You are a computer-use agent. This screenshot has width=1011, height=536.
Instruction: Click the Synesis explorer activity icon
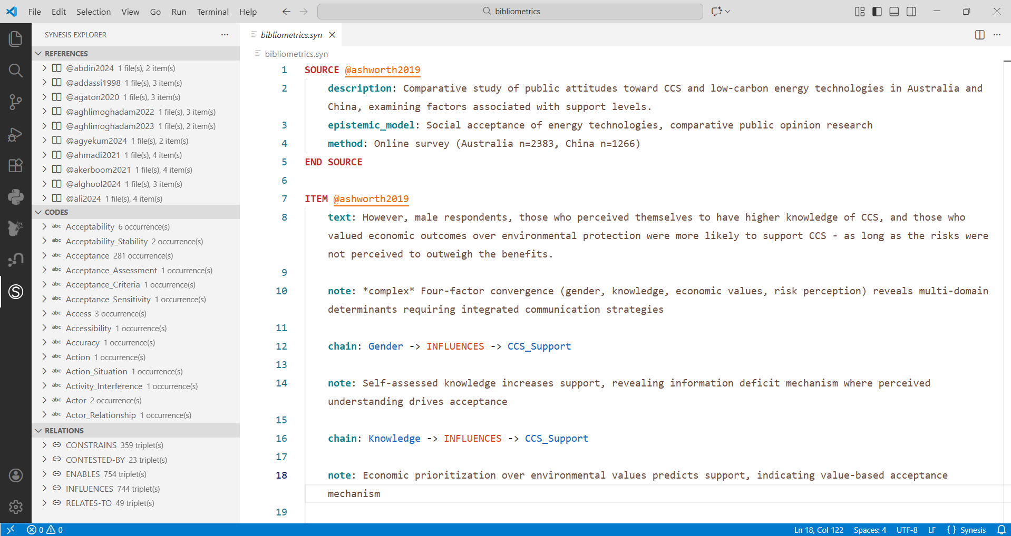click(16, 291)
